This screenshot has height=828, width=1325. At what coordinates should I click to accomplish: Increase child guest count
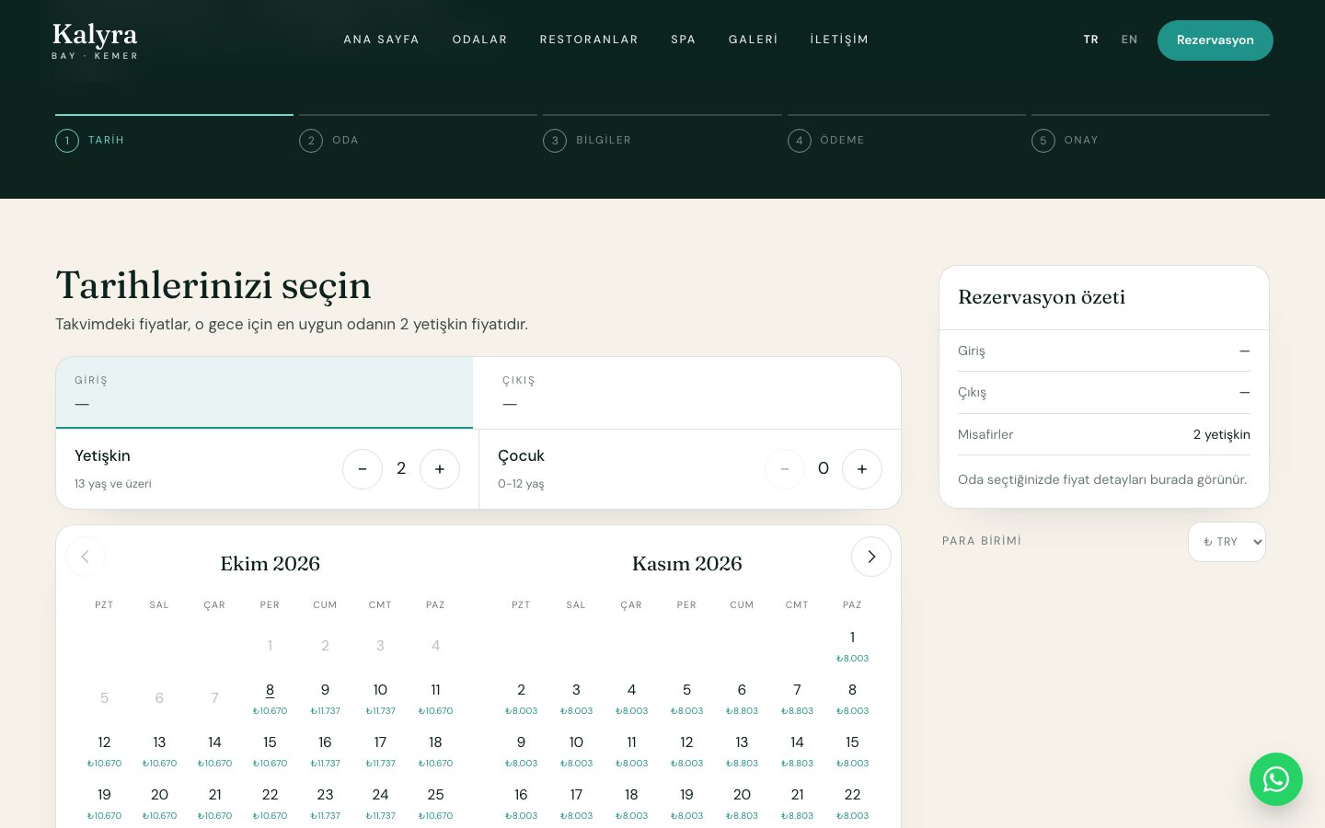coord(862,469)
